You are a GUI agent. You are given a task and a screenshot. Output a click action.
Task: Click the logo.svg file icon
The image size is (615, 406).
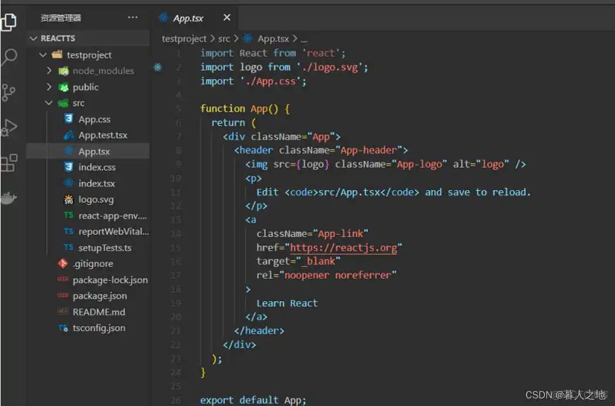[68, 199]
